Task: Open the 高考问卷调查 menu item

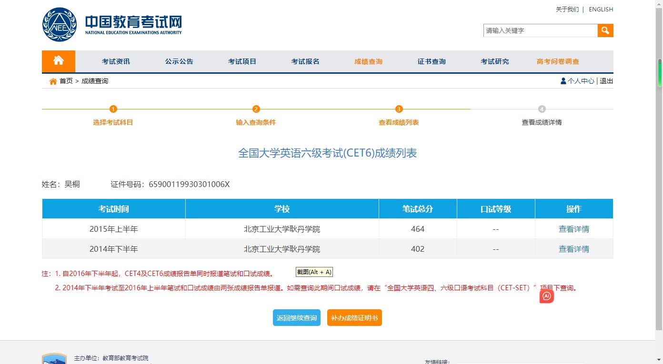Action: [558, 61]
